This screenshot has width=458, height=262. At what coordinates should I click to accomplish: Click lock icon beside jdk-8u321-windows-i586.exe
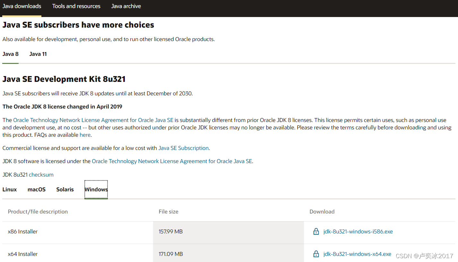316,231
